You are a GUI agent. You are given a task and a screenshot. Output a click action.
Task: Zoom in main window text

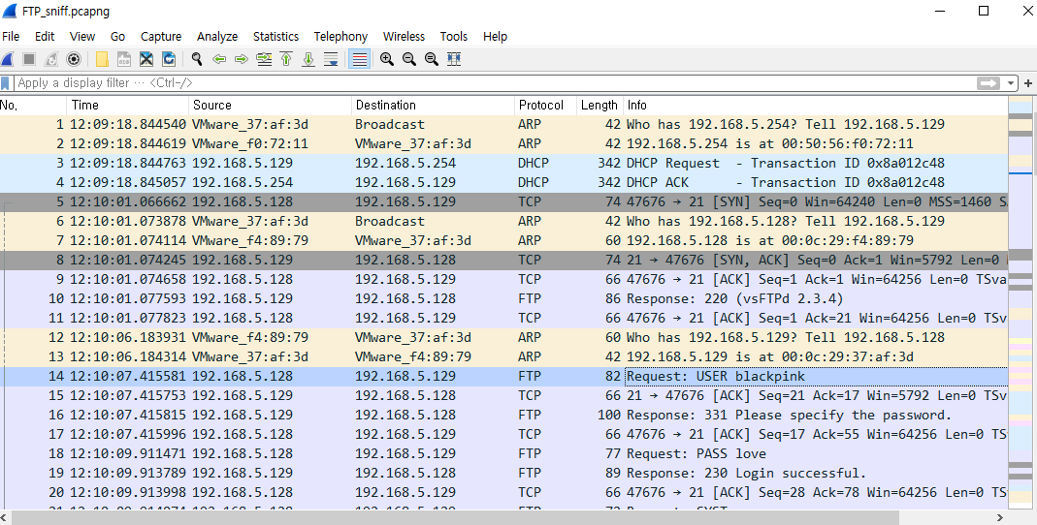[x=387, y=59]
